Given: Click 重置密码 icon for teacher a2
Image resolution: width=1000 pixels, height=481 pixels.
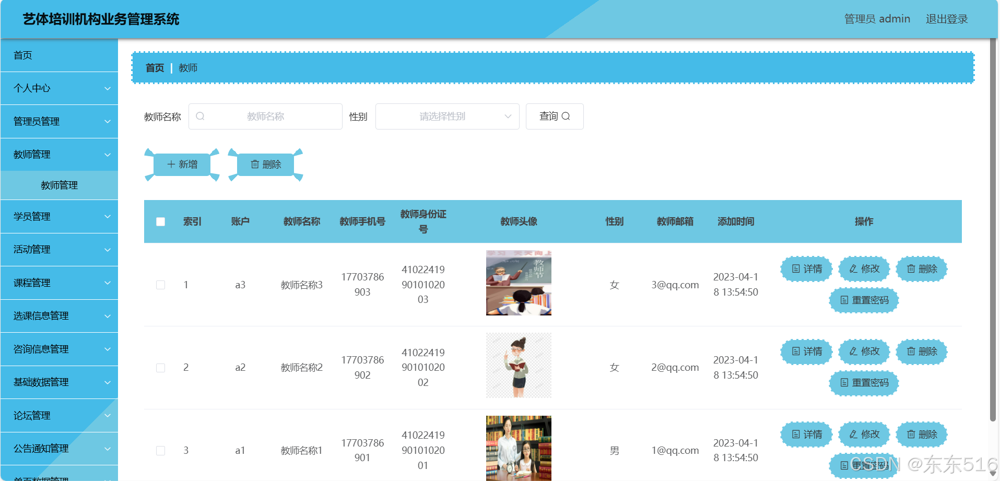Looking at the screenshot, I should [x=844, y=383].
